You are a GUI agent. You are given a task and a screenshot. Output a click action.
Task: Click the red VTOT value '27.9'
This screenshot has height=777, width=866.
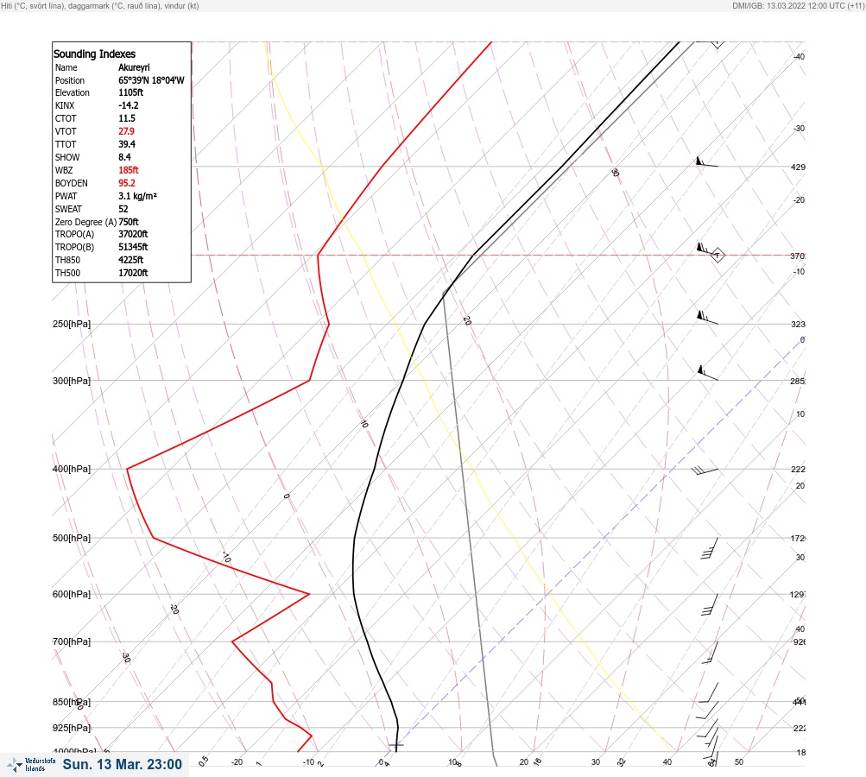click(x=126, y=131)
